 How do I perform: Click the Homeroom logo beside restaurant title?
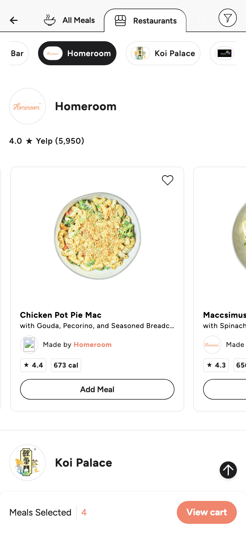pyautogui.click(x=27, y=106)
